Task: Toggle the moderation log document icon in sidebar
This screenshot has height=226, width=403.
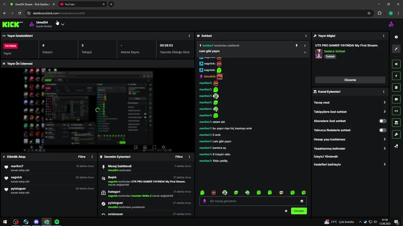Action: pos(396,87)
